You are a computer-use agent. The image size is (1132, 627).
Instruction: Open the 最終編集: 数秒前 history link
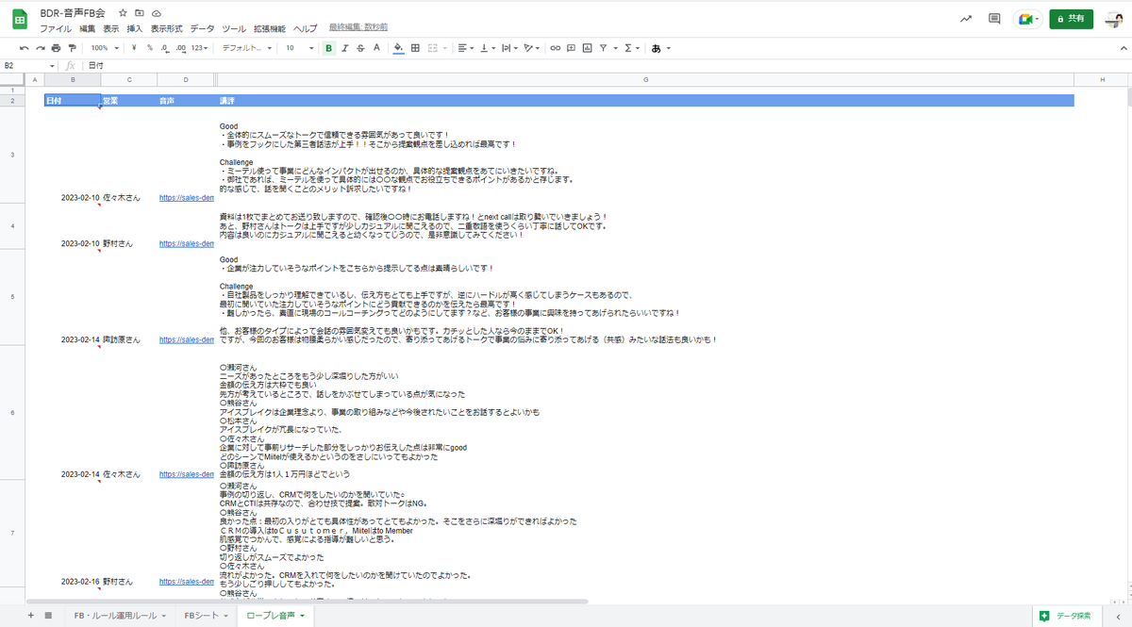(x=358, y=29)
